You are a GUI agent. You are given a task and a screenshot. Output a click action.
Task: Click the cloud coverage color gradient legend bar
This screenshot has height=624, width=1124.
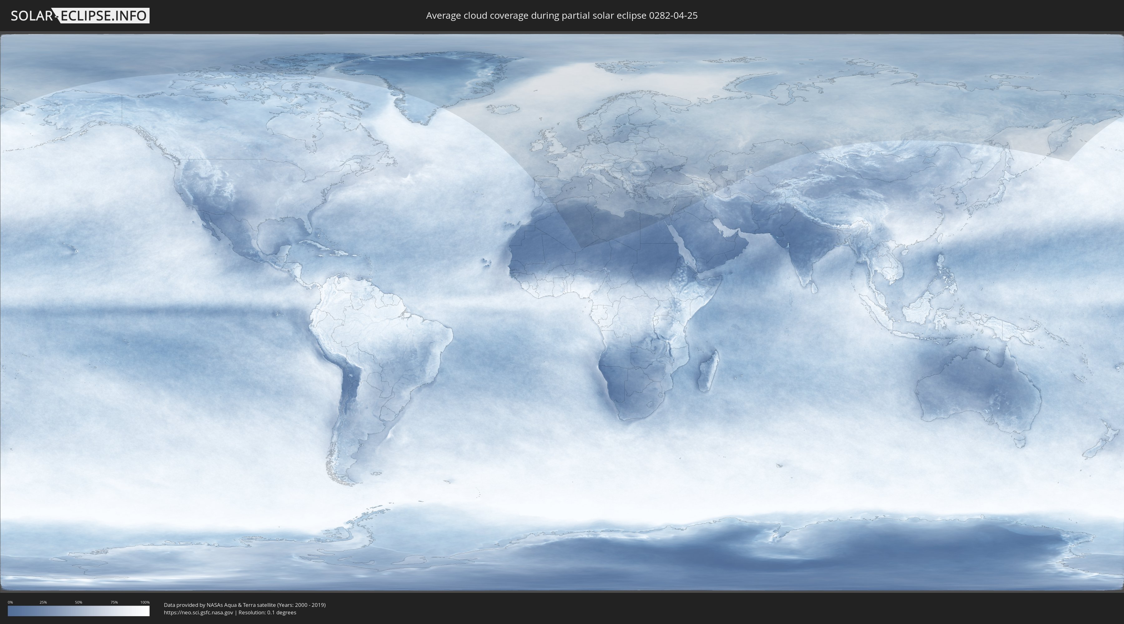(79, 611)
